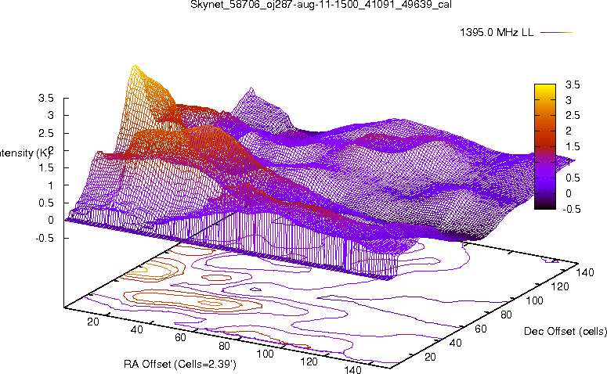607x374 pixels.
Task: Click the 120 tick on the RA Offset axis
Action: pyautogui.click(x=309, y=362)
